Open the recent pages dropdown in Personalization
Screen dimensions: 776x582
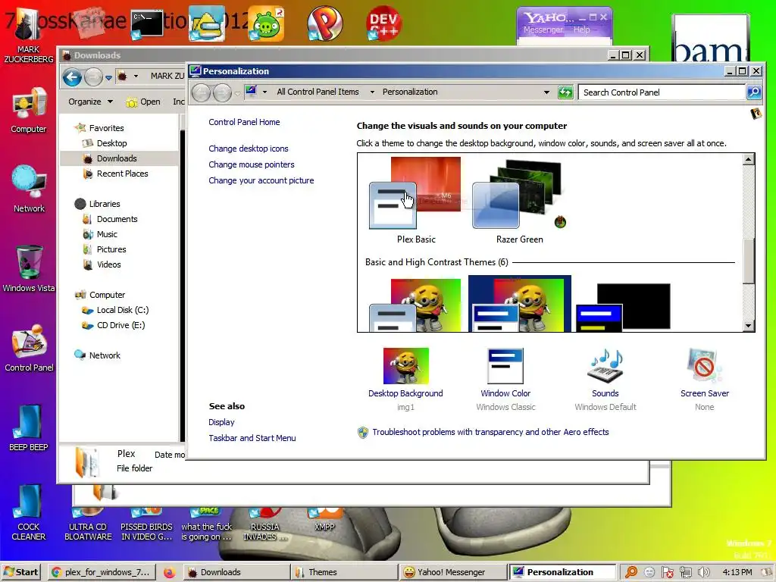pyautogui.click(x=237, y=93)
